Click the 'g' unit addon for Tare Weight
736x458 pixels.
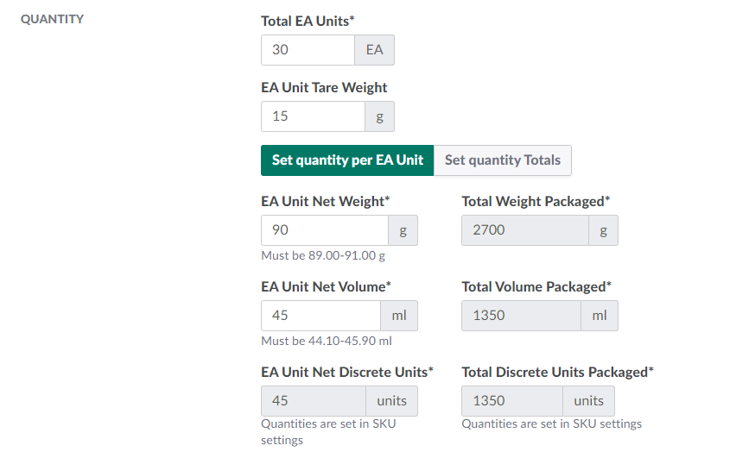379,116
